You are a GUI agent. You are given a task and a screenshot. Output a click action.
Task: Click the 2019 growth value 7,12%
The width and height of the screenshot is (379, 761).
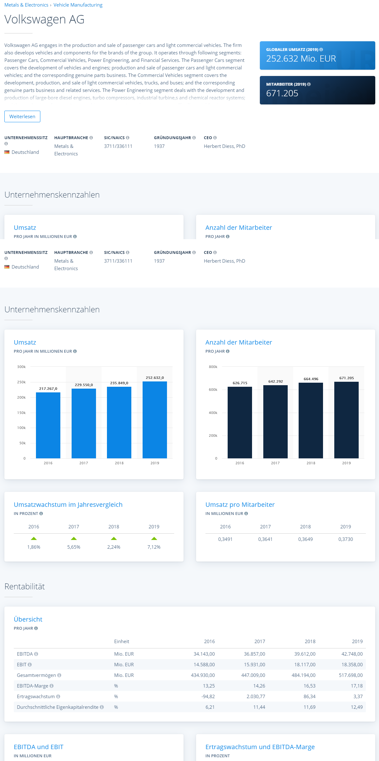coord(154,547)
